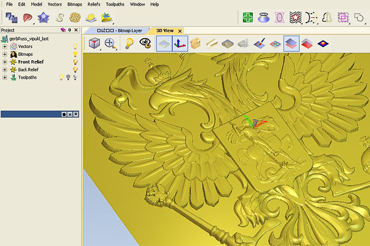The width and height of the screenshot is (370, 246).
Task: Select the pink group vectors tool
Action: coord(343,18)
